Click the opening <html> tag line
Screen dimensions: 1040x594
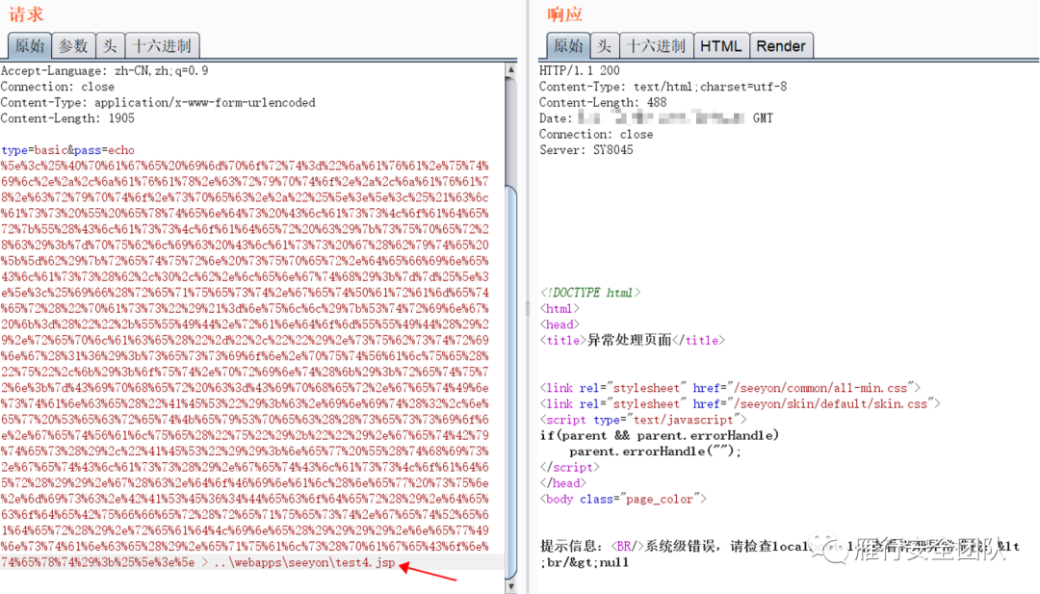[x=559, y=309]
